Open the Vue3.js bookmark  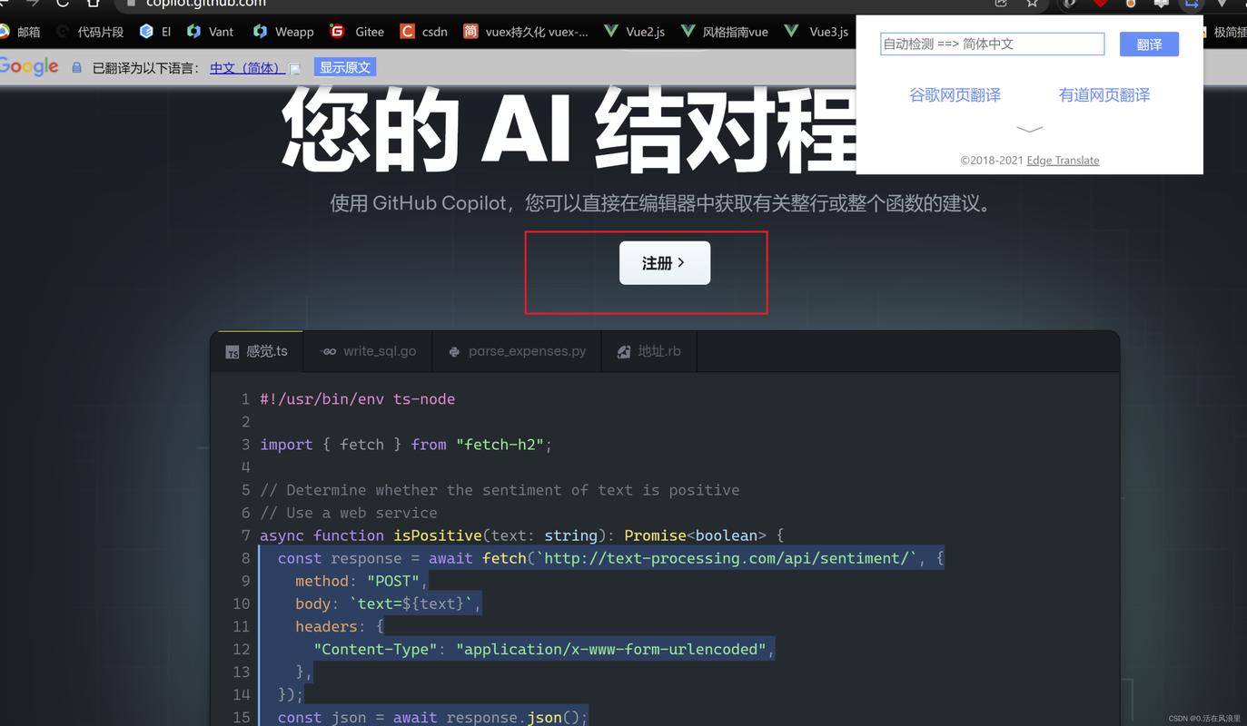pyautogui.click(x=816, y=32)
